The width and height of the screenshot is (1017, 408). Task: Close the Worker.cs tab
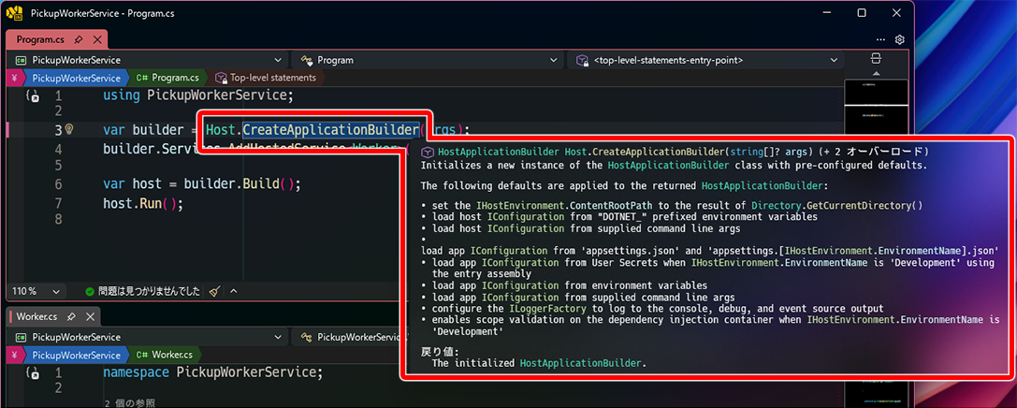click(x=90, y=317)
